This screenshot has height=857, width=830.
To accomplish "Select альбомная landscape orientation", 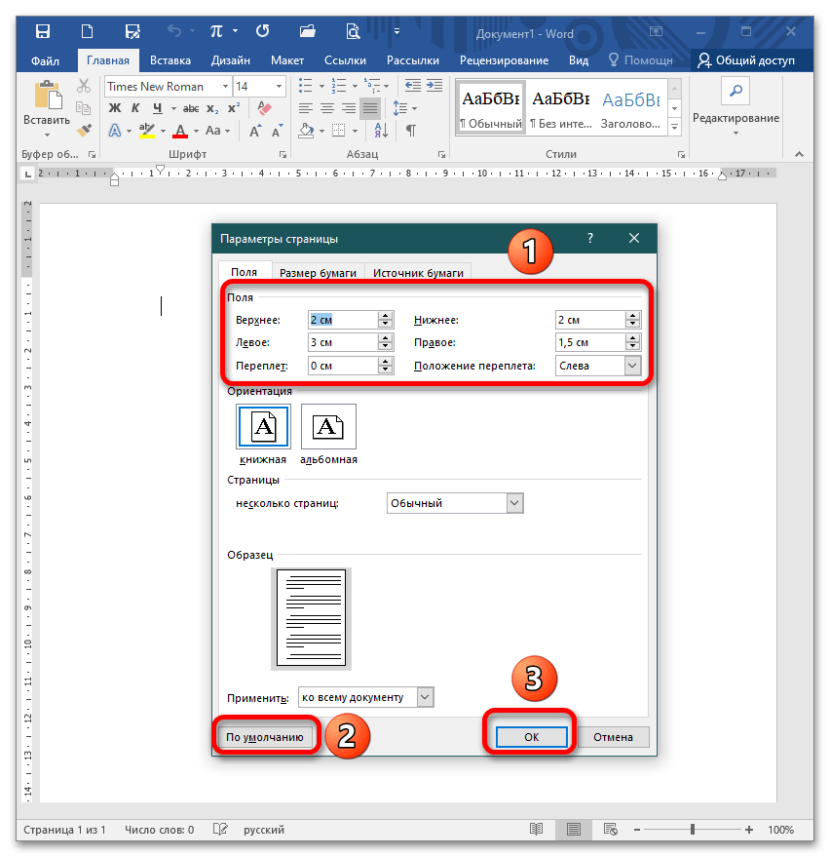I will coord(328,427).
